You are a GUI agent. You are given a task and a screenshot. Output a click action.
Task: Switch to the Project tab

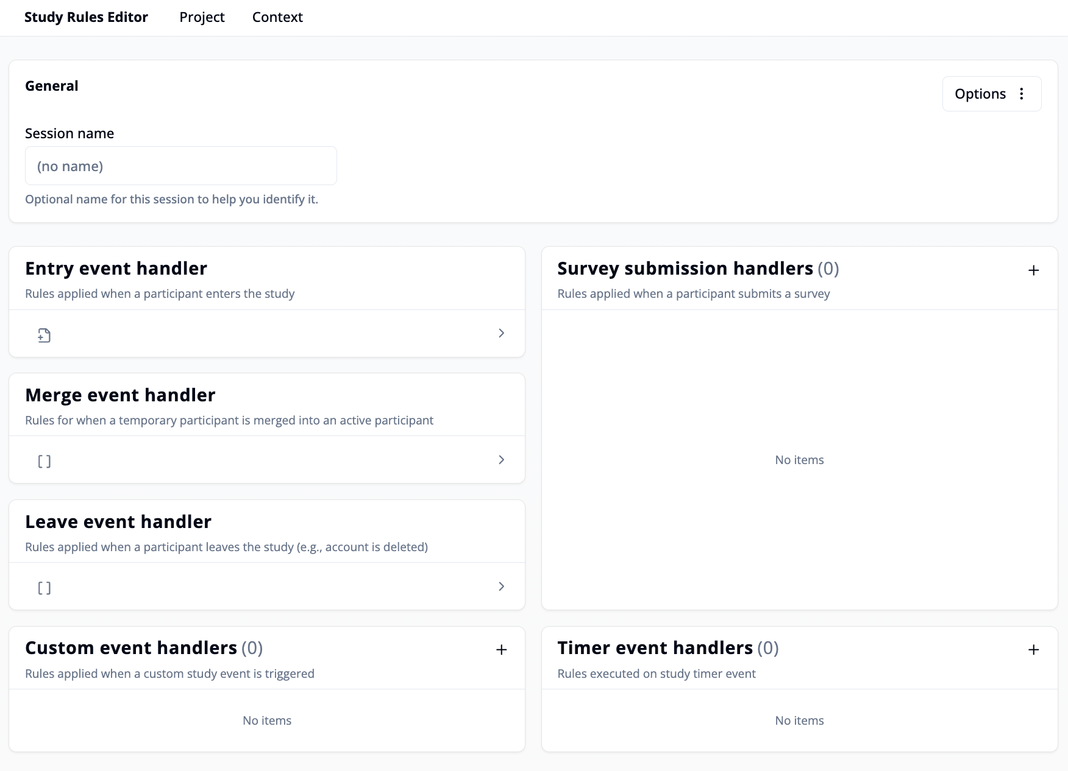pyautogui.click(x=201, y=17)
